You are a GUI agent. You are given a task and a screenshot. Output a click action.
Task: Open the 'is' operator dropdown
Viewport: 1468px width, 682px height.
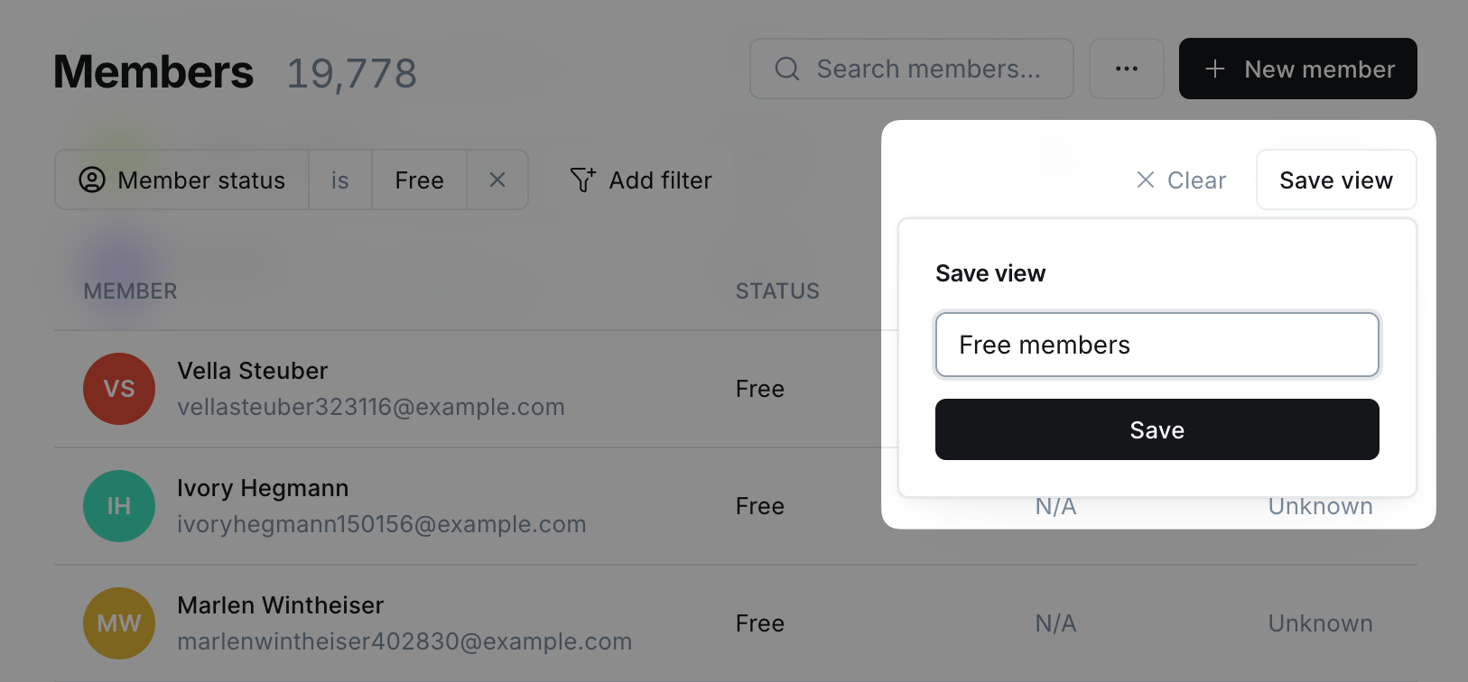(340, 180)
